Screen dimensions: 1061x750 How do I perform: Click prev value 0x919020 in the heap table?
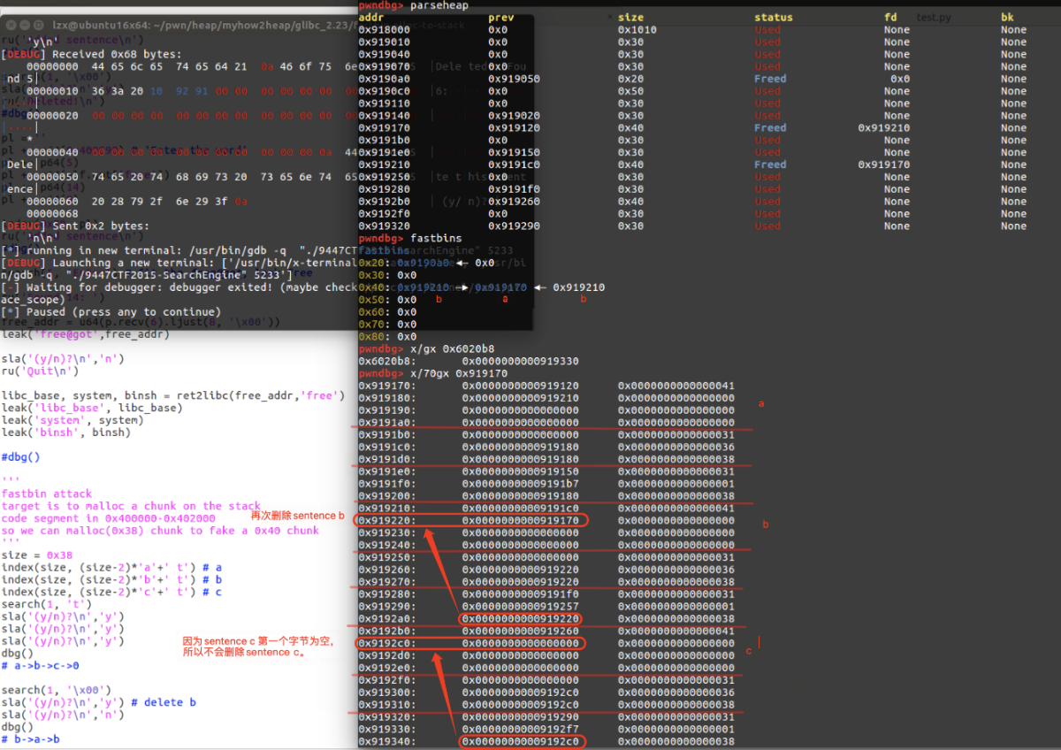coord(513,116)
